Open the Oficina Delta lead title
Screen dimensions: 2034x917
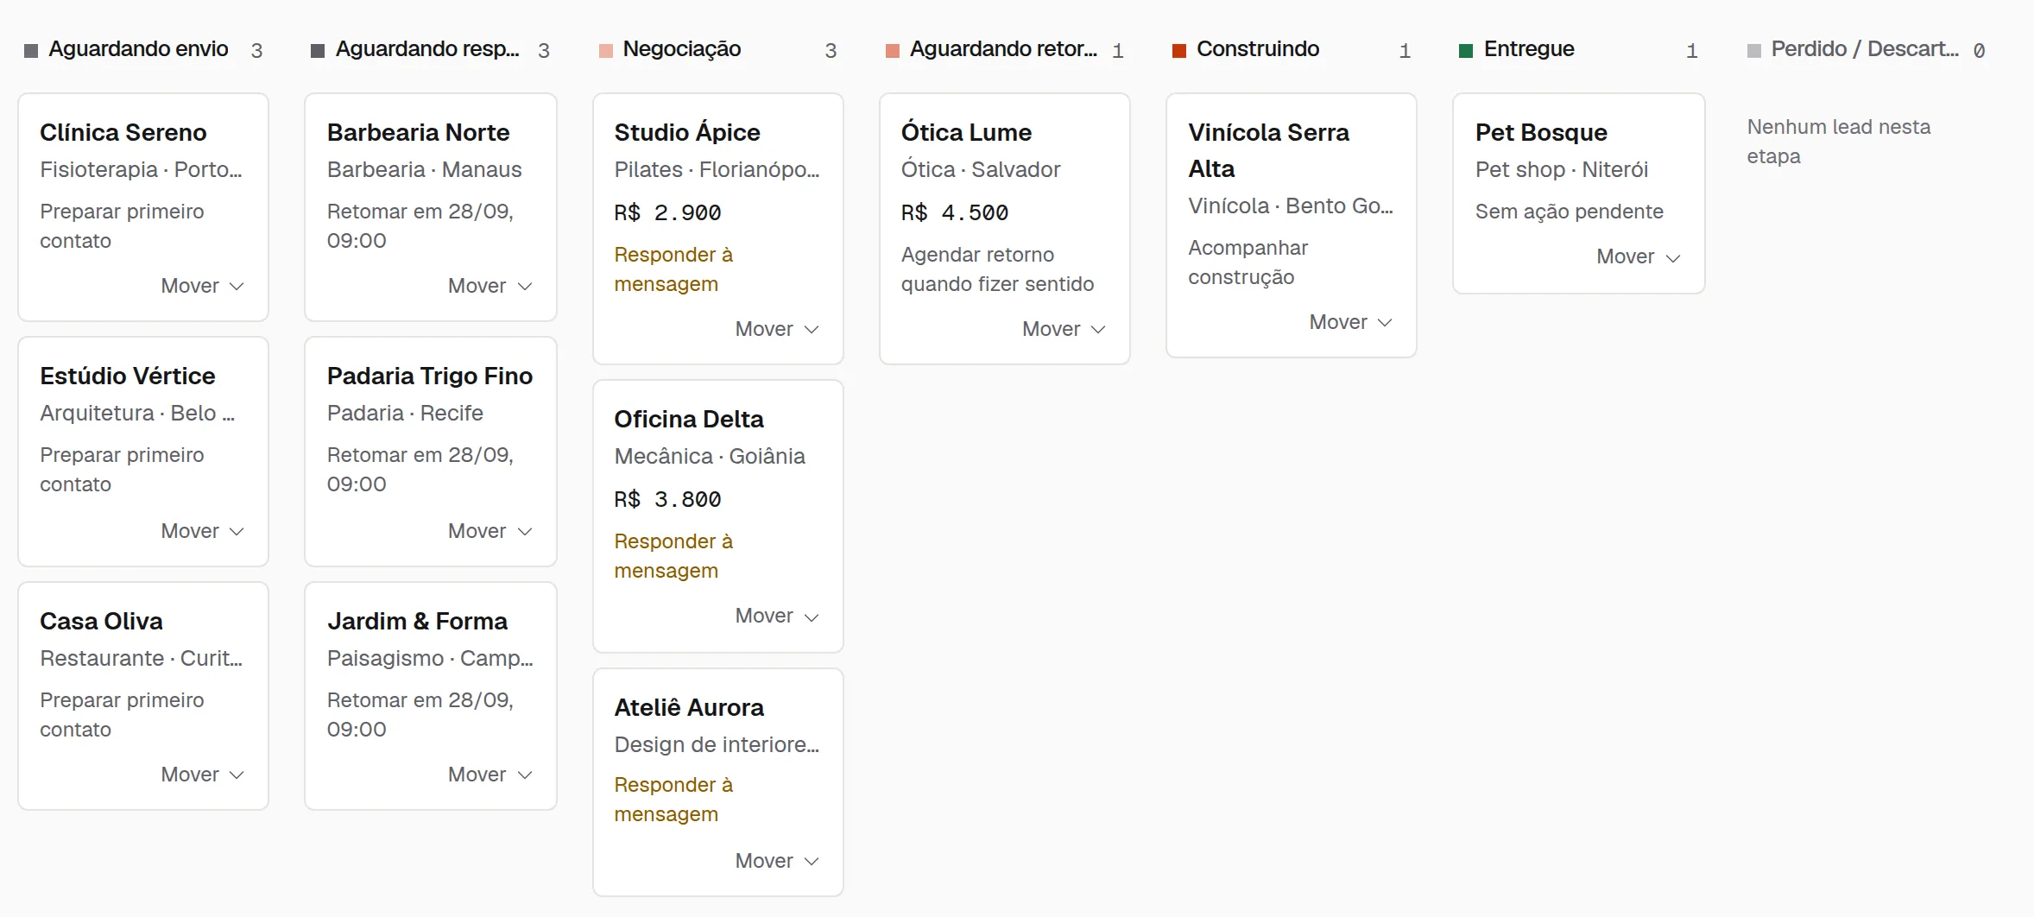pyautogui.click(x=689, y=419)
